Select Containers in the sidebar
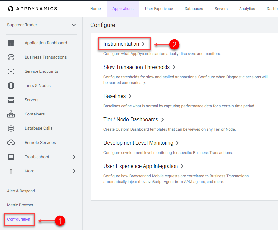The height and width of the screenshot is (230, 278). [35, 114]
